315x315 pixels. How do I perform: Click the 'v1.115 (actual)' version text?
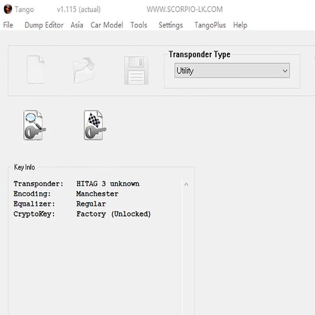click(x=79, y=9)
